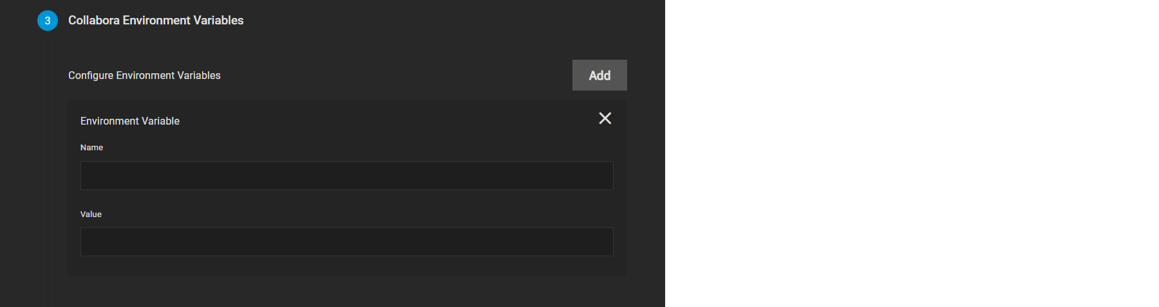Dismiss the Environment Variable card
The image size is (1159, 307).
[605, 118]
